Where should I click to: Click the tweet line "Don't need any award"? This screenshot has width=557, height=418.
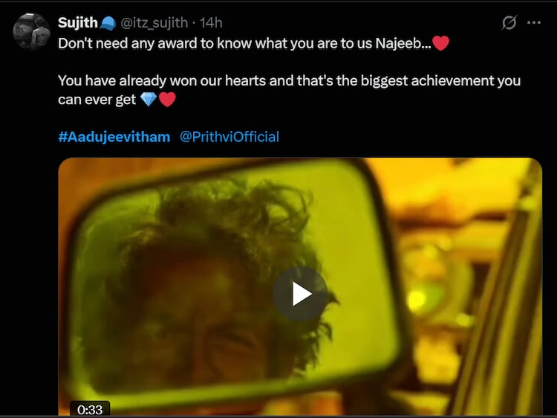tap(244, 43)
